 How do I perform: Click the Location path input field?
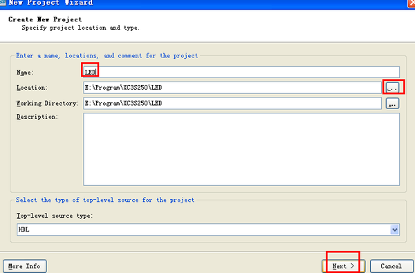(x=232, y=88)
